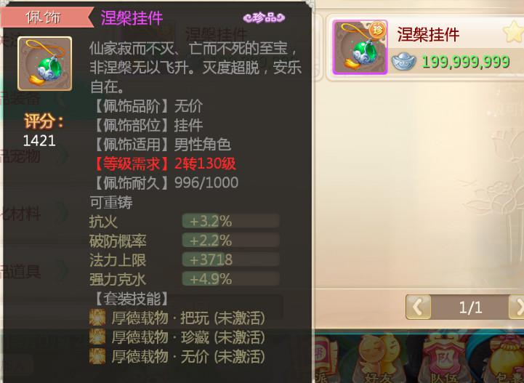The height and width of the screenshot is (383, 524).
Task: Select the 涅槃挂件 listing thumbnail with 珍 badge
Action: [360, 47]
